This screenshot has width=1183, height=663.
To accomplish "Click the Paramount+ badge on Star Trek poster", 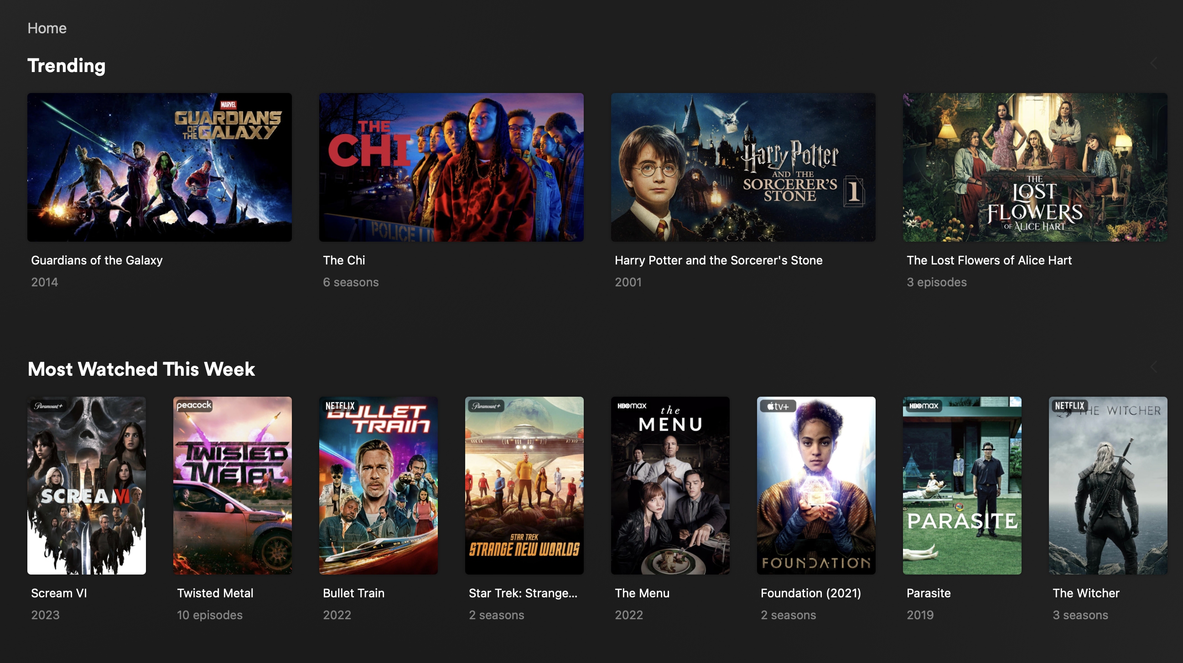I will [486, 406].
